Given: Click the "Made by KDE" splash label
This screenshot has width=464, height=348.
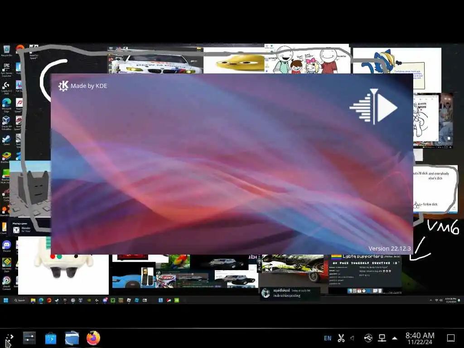Looking at the screenshot, I should point(82,86).
